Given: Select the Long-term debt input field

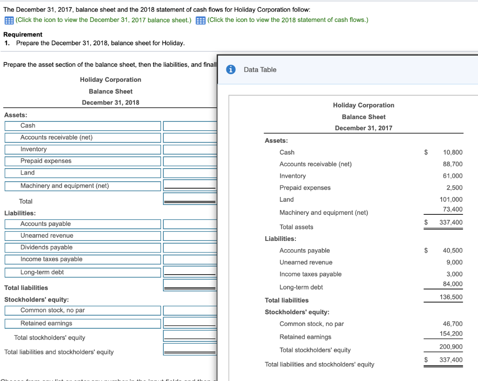Looking at the screenshot, I should point(190,272).
